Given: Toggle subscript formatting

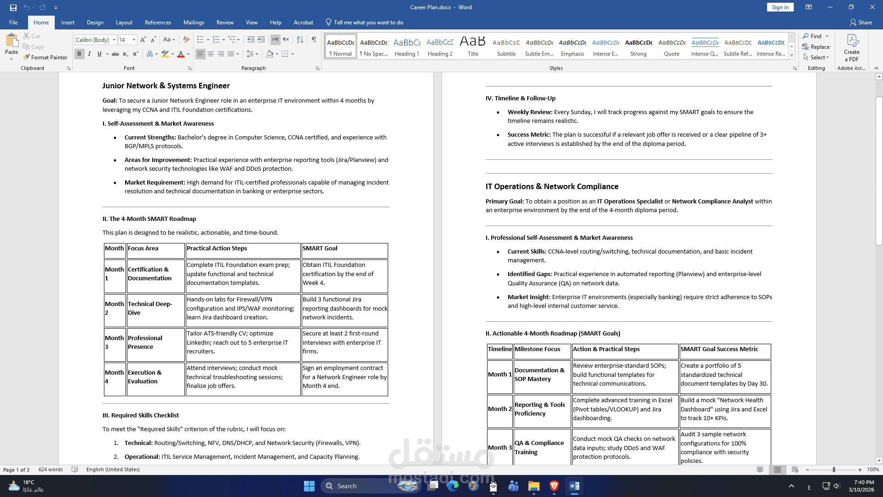Looking at the screenshot, I should coord(126,54).
